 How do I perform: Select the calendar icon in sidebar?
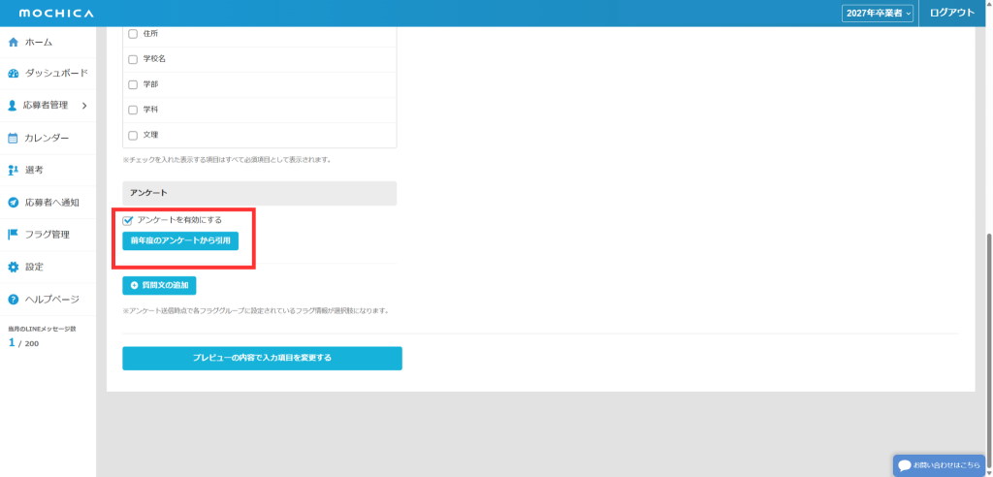14,138
